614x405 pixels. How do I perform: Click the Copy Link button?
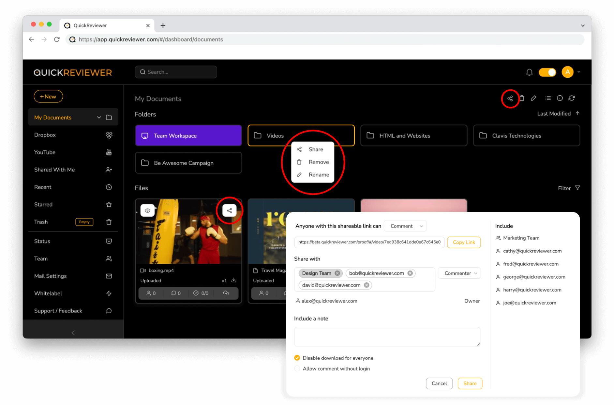pos(464,242)
